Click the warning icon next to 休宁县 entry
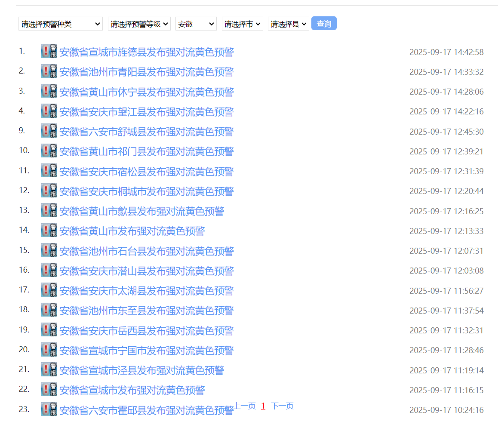Screen dimensions: 498x428 (48, 91)
